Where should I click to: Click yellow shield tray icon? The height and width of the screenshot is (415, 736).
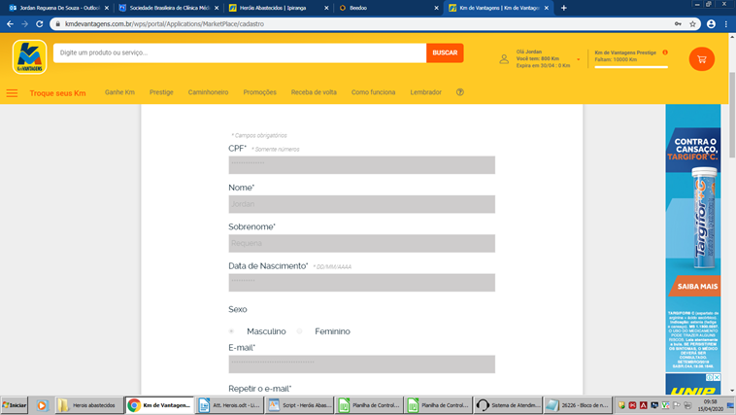(621, 405)
